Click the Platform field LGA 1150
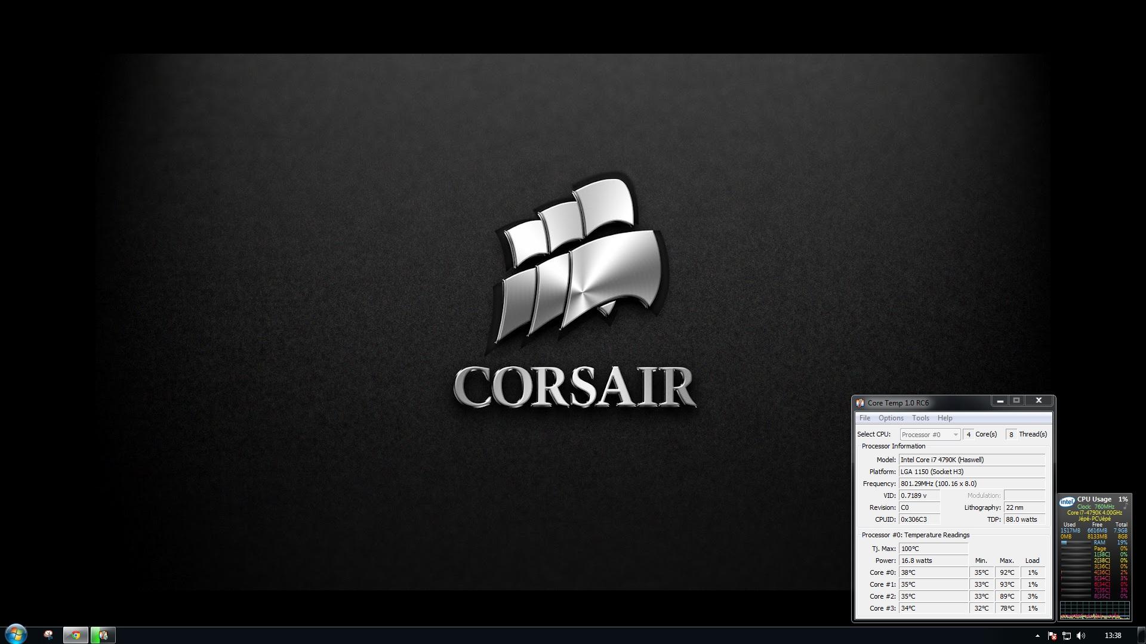Screen dimensions: 1146x644 pos(972,472)
